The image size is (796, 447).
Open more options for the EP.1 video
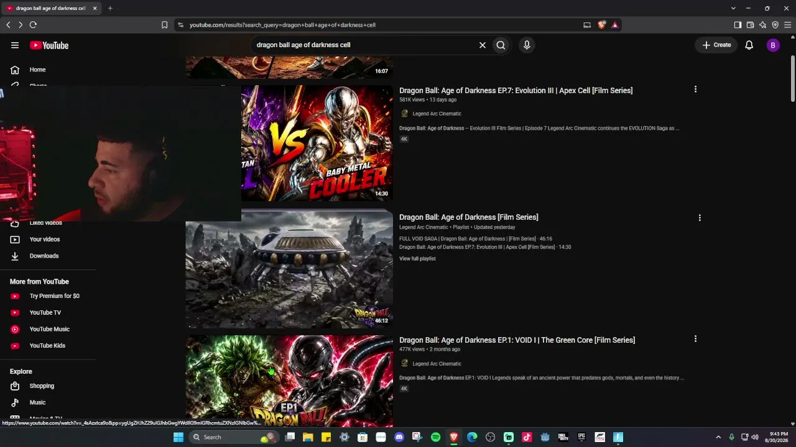point(695,339)
